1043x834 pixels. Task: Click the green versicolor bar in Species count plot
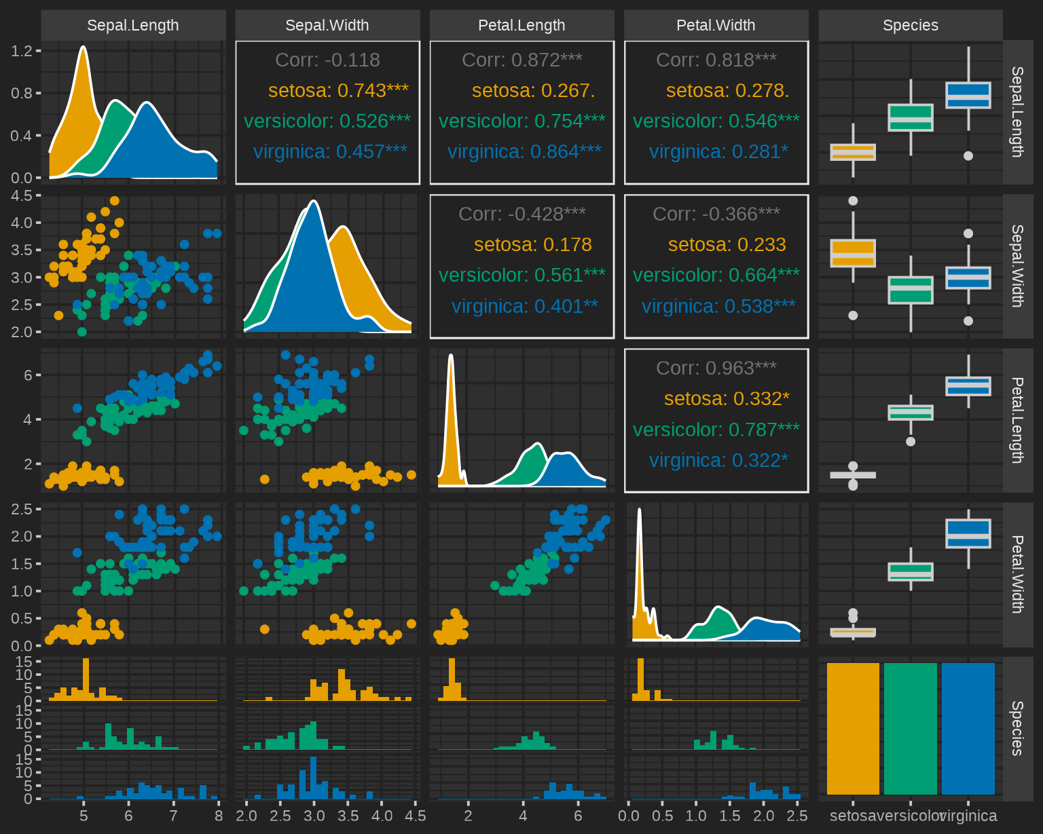[x=910, y=728]
